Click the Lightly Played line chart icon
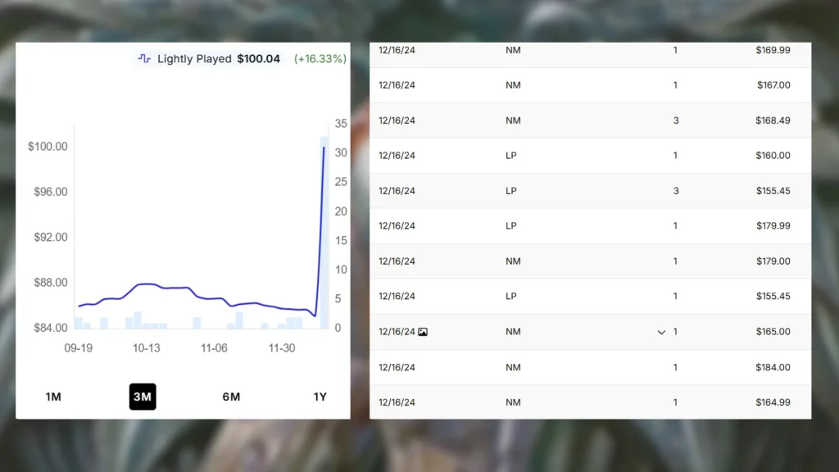 (x=144, y=59)
